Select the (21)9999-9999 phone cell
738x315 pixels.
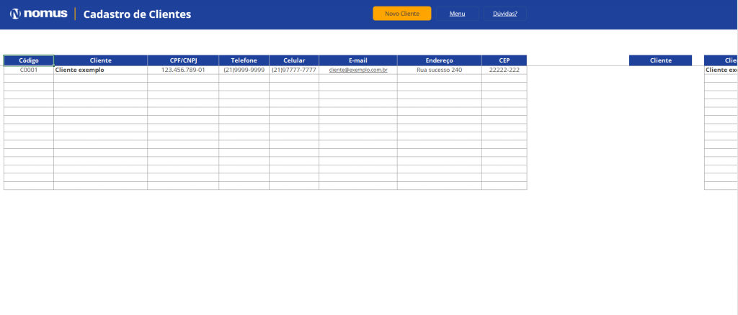[244, 70]
